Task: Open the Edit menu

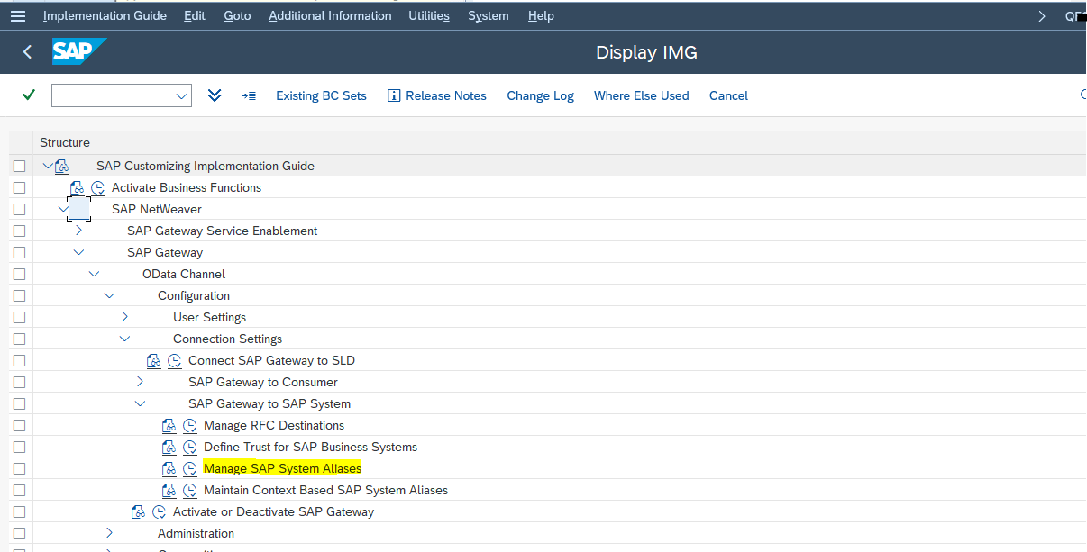Action: 195,15
